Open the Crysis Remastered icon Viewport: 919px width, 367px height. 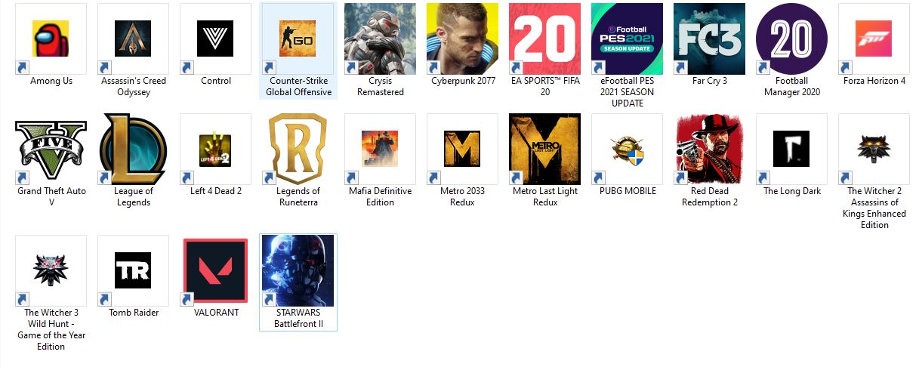(x=380, y=39)
